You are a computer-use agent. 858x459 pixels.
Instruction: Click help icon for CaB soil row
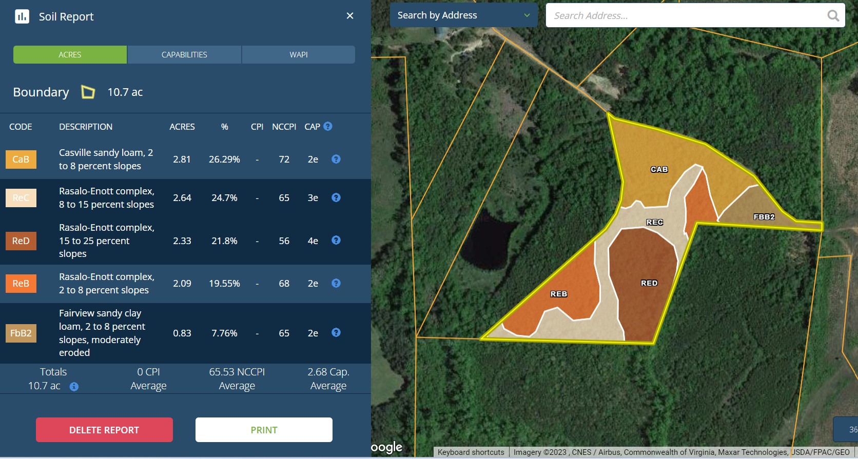click(x=336, y=159)
